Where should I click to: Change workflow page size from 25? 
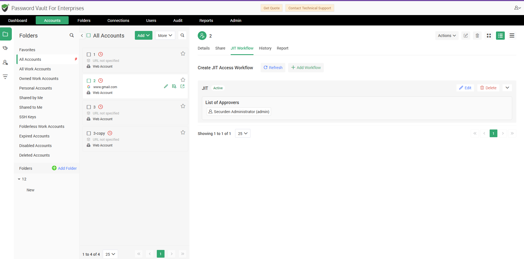[x=243, y=133]
